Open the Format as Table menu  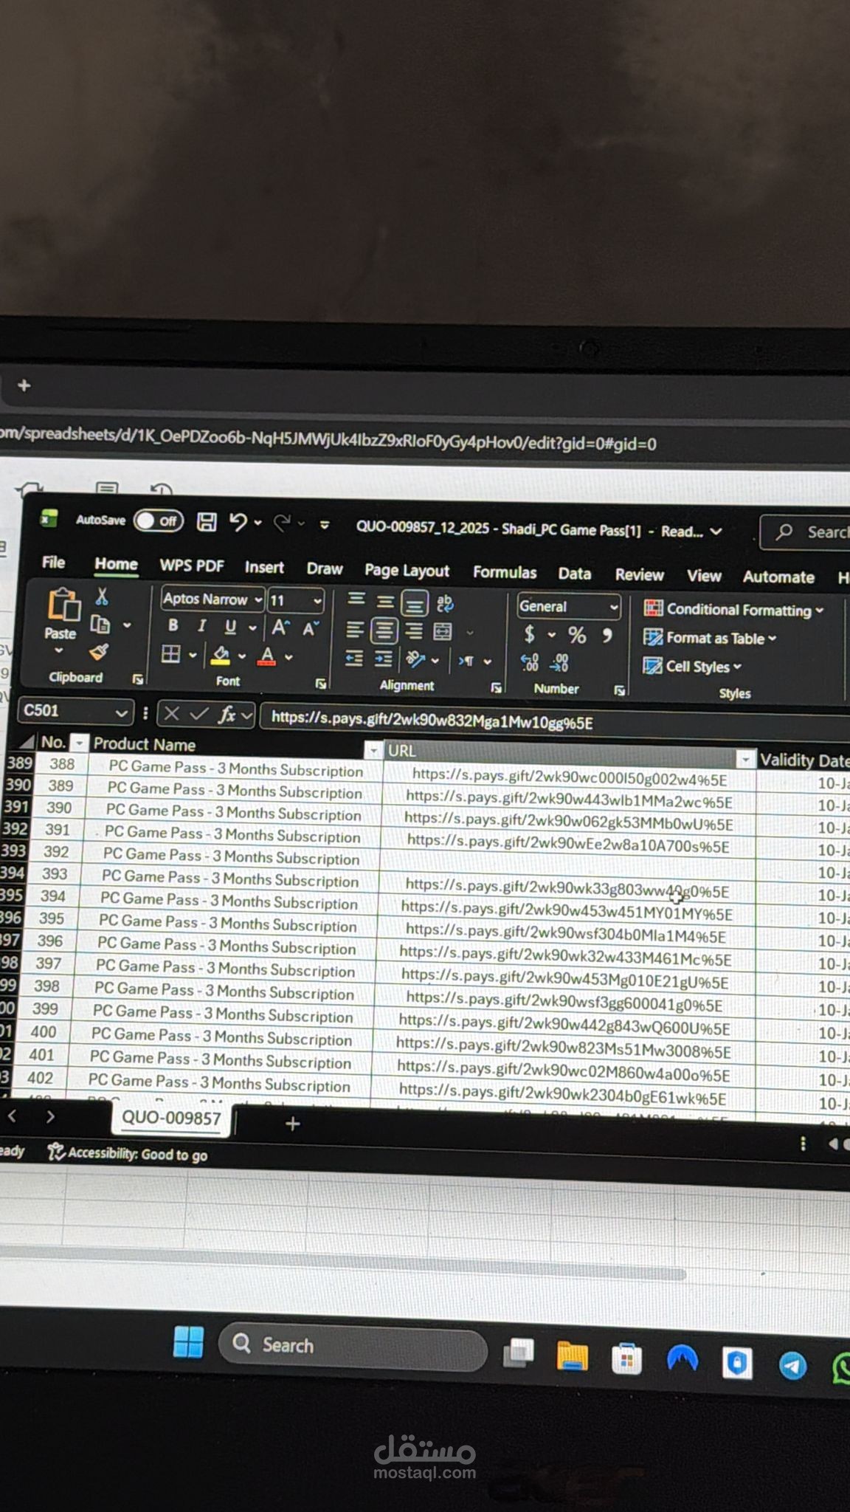click(710, 638)
